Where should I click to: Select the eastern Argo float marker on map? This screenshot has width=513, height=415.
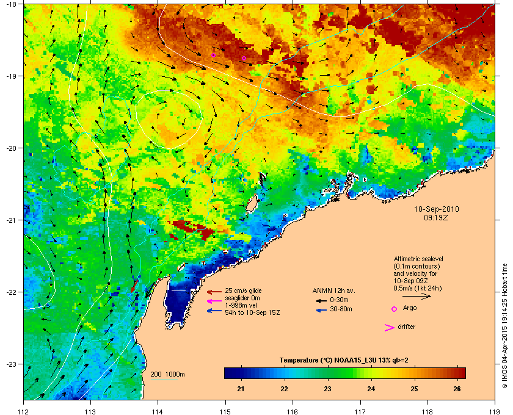point(244,58)
